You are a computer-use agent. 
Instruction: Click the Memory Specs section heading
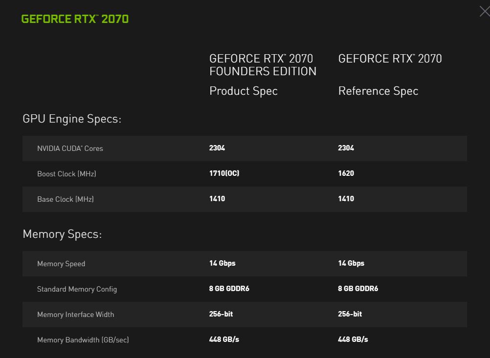pyautogui.click(x=62, y=234)
